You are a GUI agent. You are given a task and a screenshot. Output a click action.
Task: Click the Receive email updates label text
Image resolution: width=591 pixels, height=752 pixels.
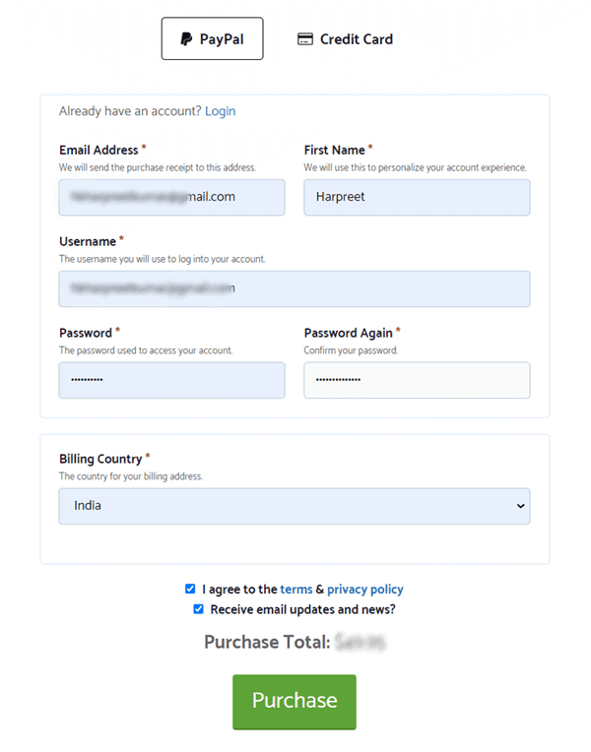coord(303,609)
